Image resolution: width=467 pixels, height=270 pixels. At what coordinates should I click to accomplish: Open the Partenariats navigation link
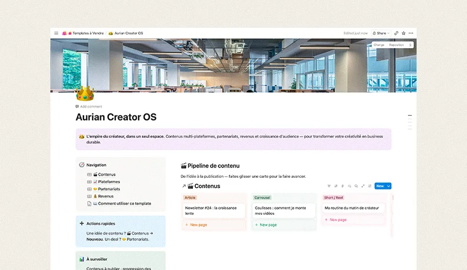pos(107,189)
